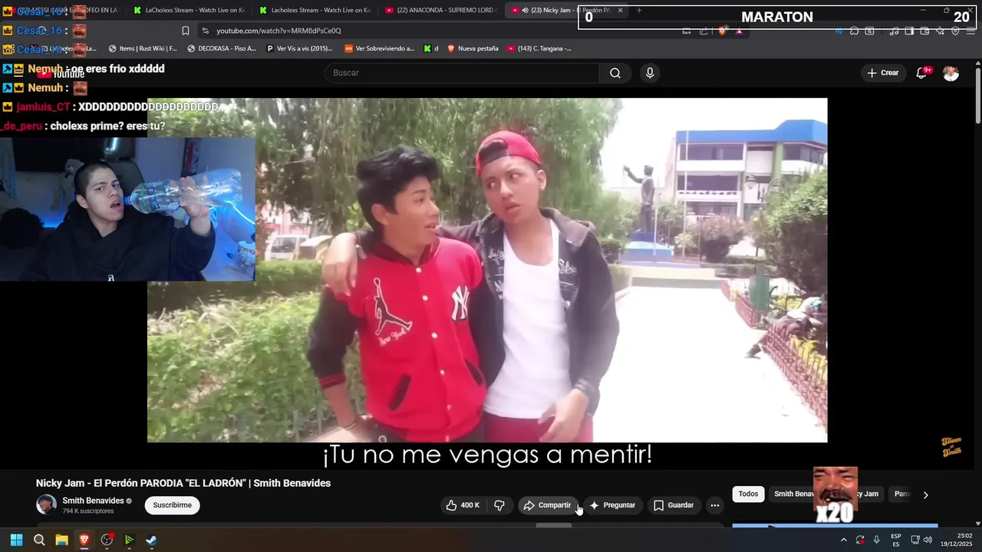Viewport: 982px width, 552px height.
Task: Dislike the video with thumbs down
Action: coord(499,505)
